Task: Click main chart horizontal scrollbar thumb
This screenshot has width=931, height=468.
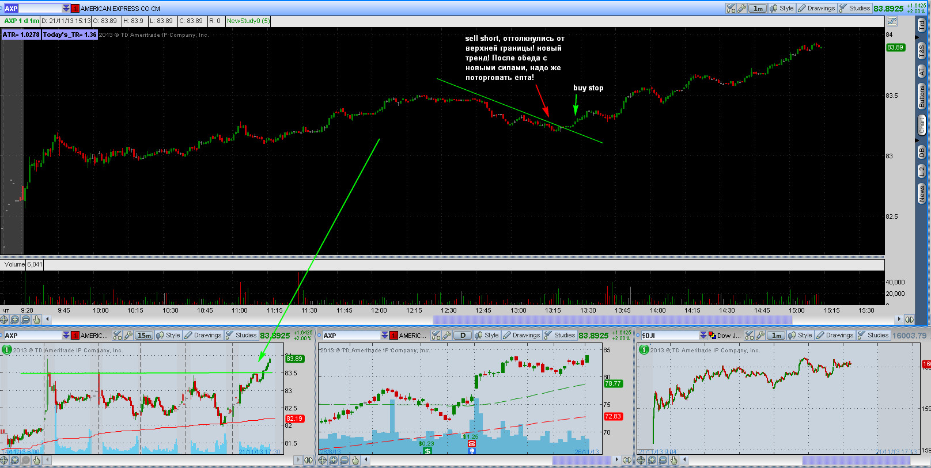Action: pos(612,319)
